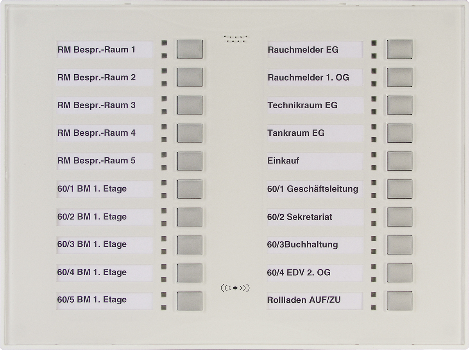Select the RM Bespr.-Raum 3 label
Image resolution: width=469 pixels, height=350 pixels.
(105, 105)
